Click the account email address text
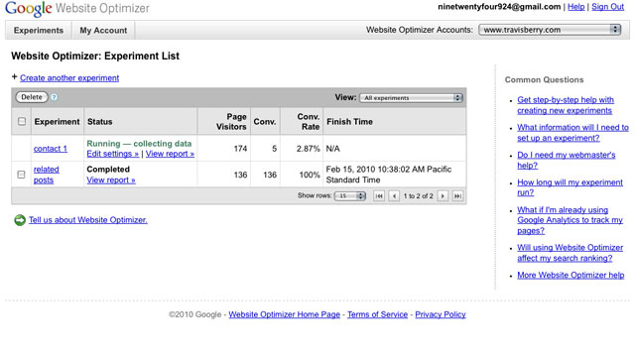Image resolution: width=635 pixels, height=361 pixels. pyautogui.click(x=499, y=7)
